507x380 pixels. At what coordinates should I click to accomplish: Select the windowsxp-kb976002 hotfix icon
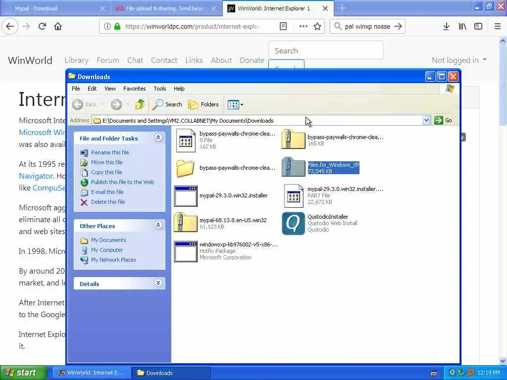(186, 251)
